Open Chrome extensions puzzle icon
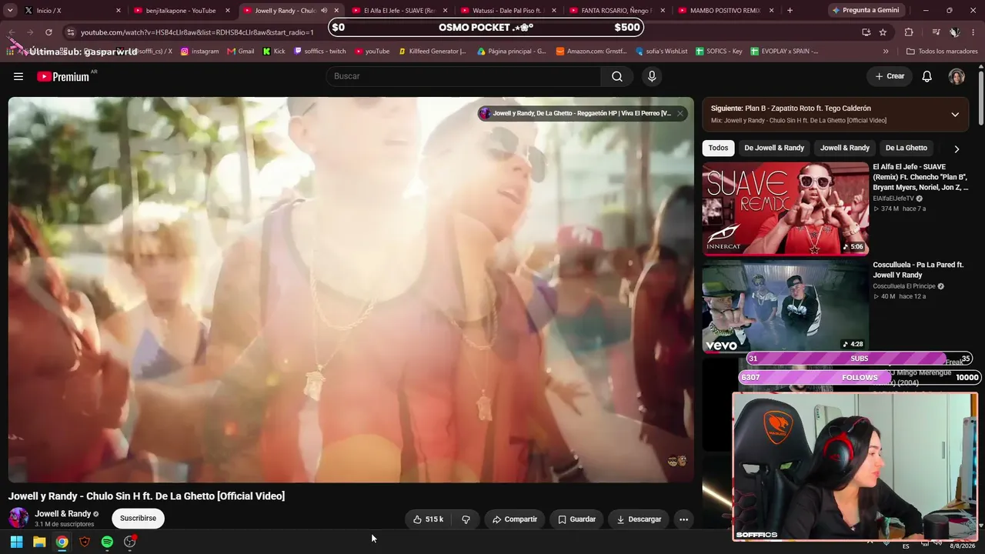 [909, 32]
